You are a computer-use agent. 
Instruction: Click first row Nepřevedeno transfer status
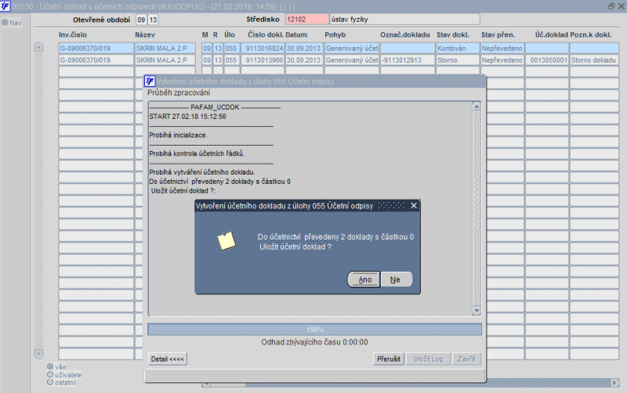point(502,49)
